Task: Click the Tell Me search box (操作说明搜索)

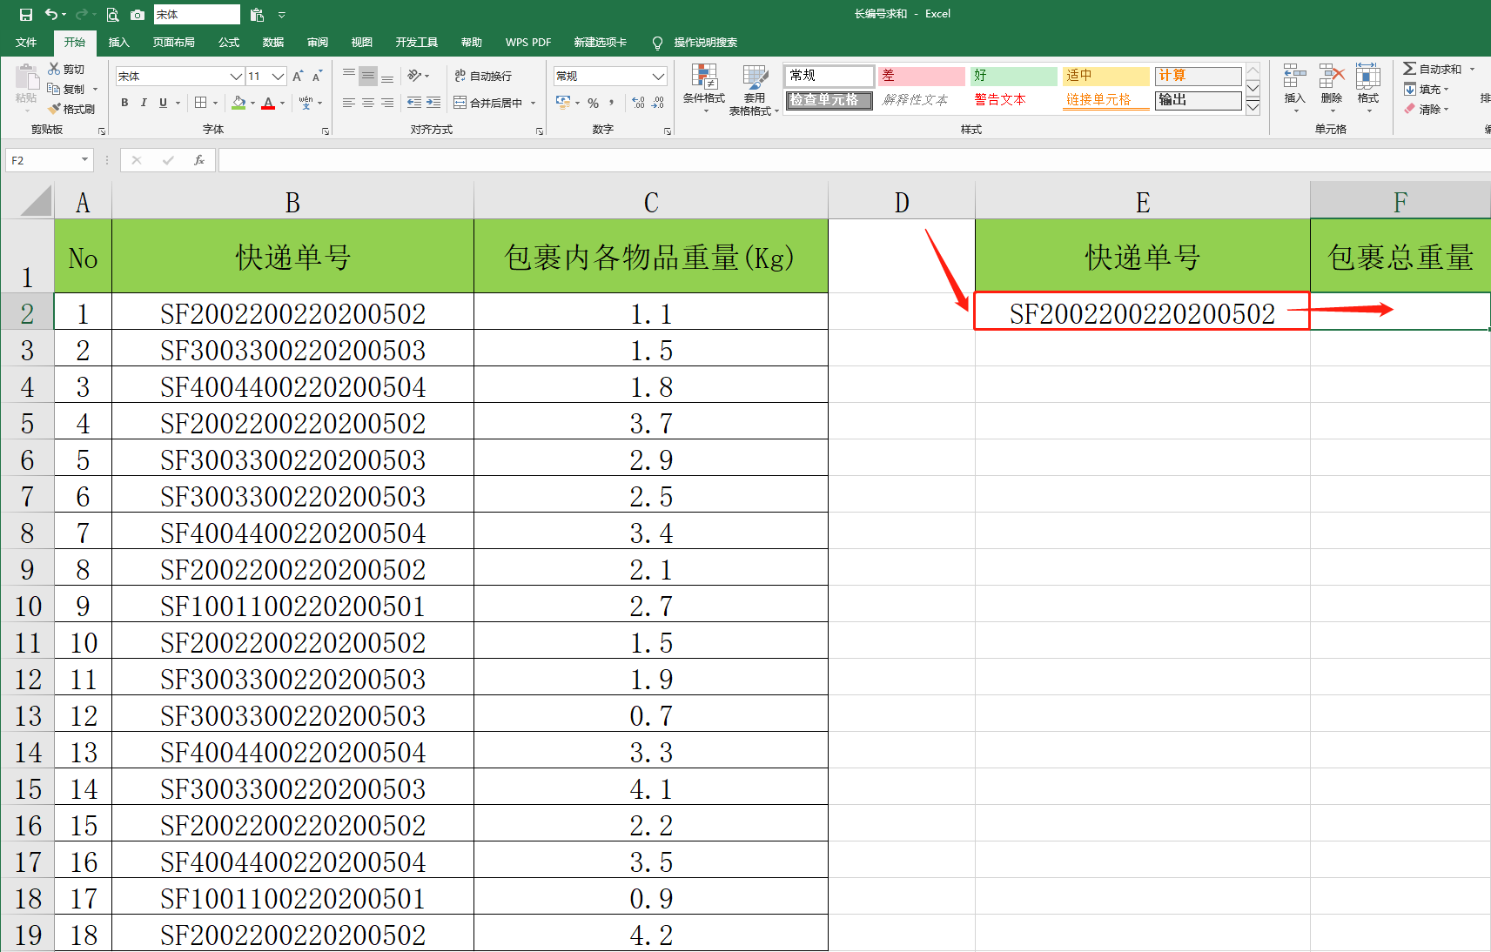Action: tap(705, 42)
